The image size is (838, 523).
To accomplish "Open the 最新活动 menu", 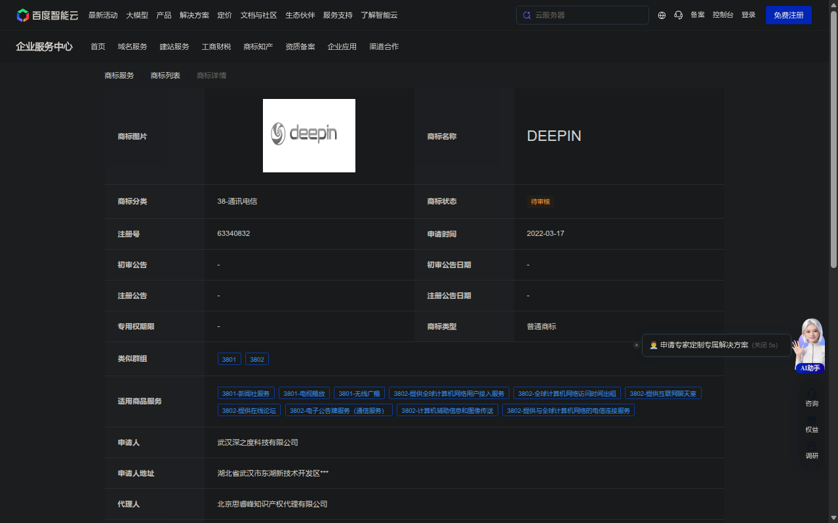I will (103, 15).
